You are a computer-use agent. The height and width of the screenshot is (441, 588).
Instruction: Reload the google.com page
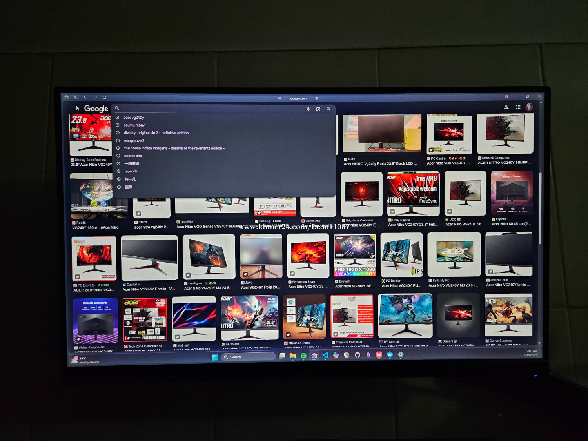[105, 97]
